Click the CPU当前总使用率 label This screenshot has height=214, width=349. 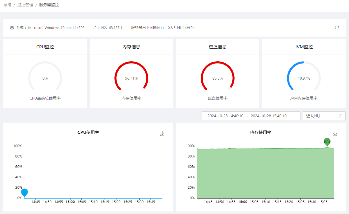coord(45,98)
